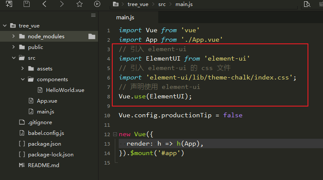Expand the assets folder
323x180 pixels.
click(x=23, y=68)
